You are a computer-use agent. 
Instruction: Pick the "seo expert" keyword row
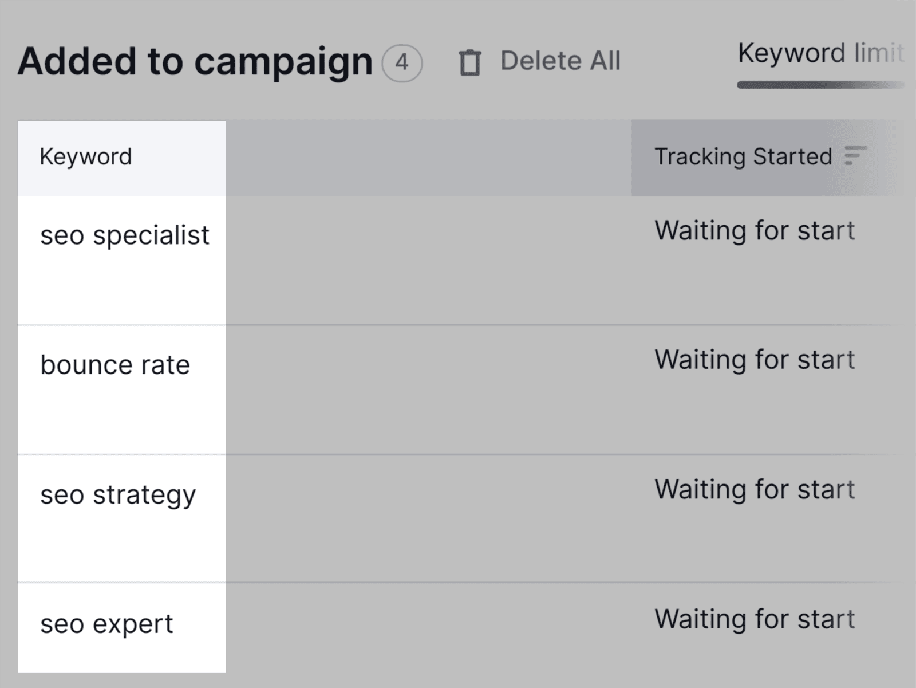(106, 624)
